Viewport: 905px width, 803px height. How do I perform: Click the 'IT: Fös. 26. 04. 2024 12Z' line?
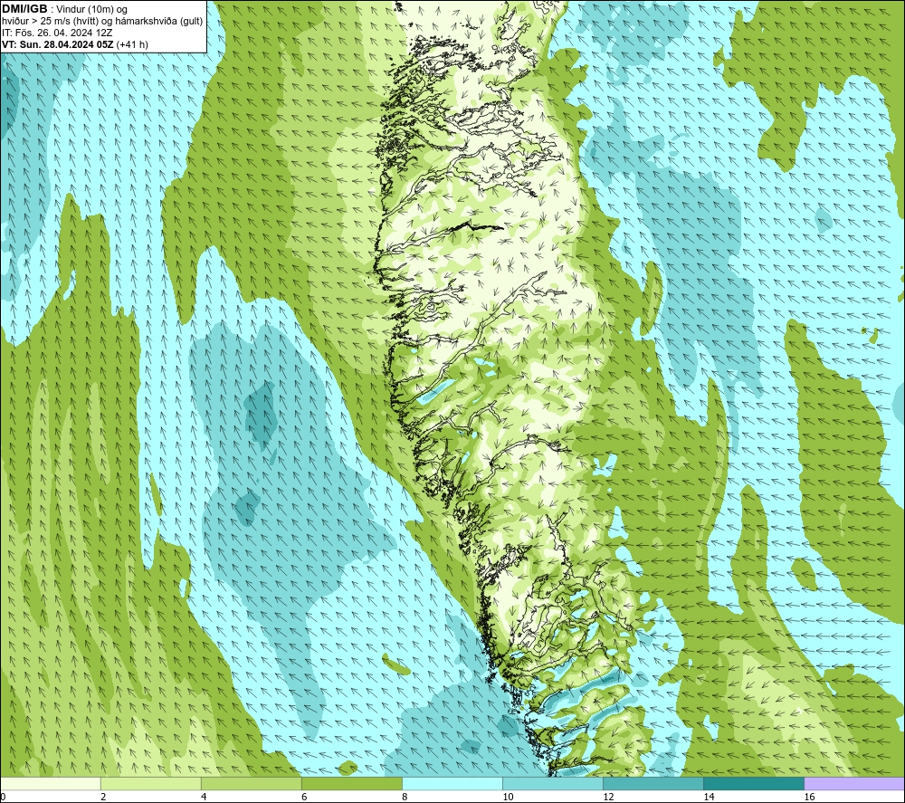point(57,33)
